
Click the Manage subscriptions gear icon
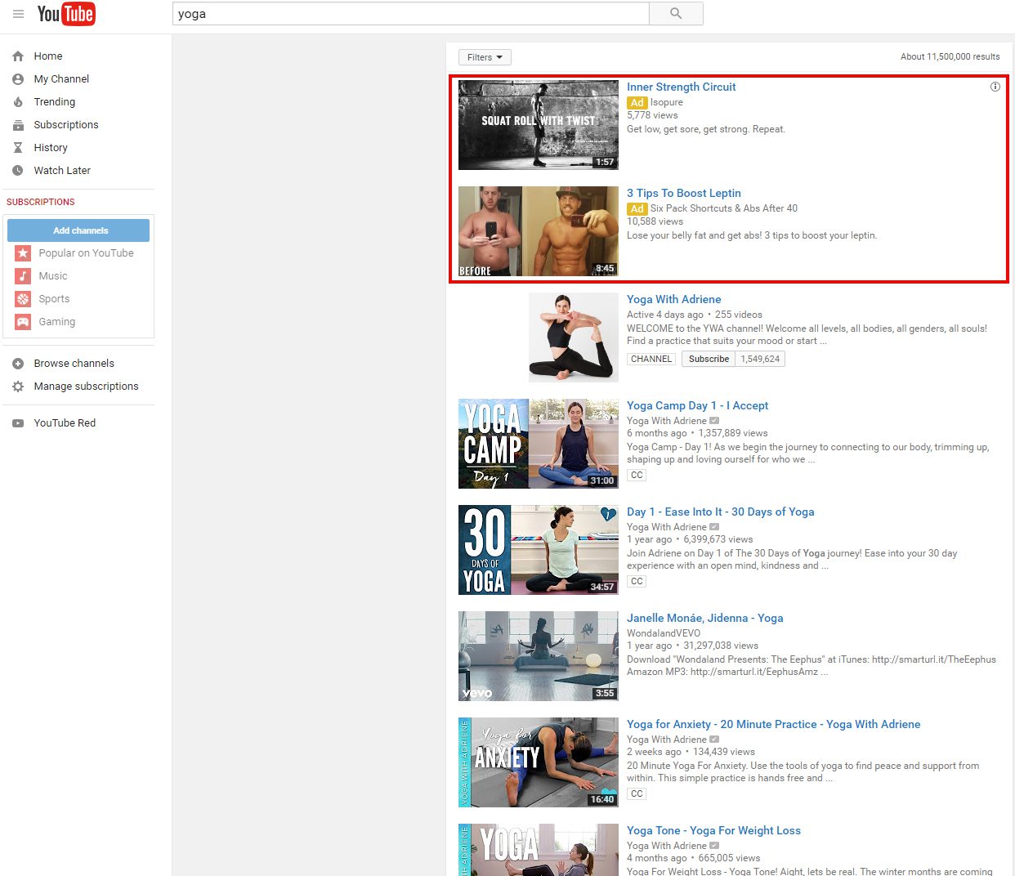18,387
